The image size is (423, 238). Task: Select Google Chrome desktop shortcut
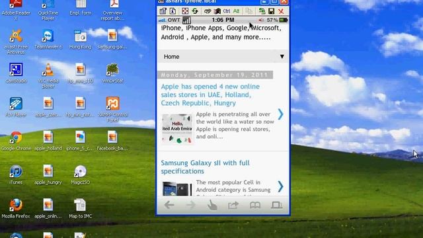tap(16, 141)
